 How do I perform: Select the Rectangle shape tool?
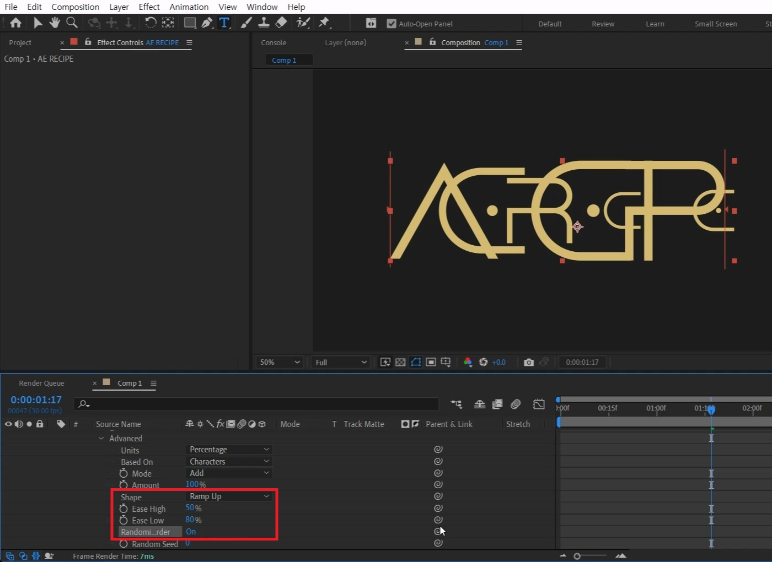point(190,23)
